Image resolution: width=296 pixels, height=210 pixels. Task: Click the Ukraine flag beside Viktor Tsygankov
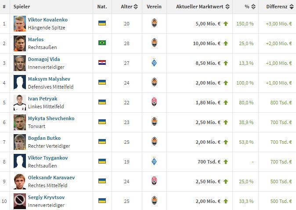pyautogui.click(x=102, y=161)
